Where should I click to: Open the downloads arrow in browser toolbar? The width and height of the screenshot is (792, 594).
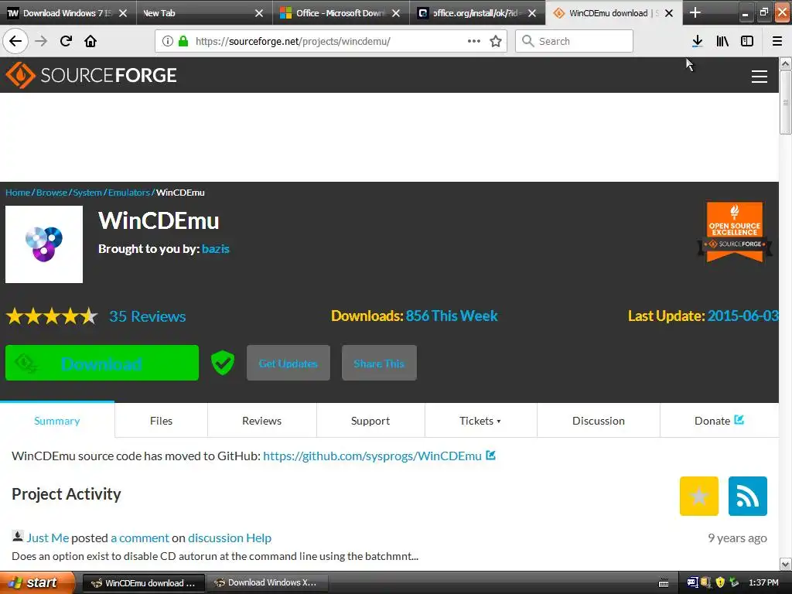[x=697, y=41]
